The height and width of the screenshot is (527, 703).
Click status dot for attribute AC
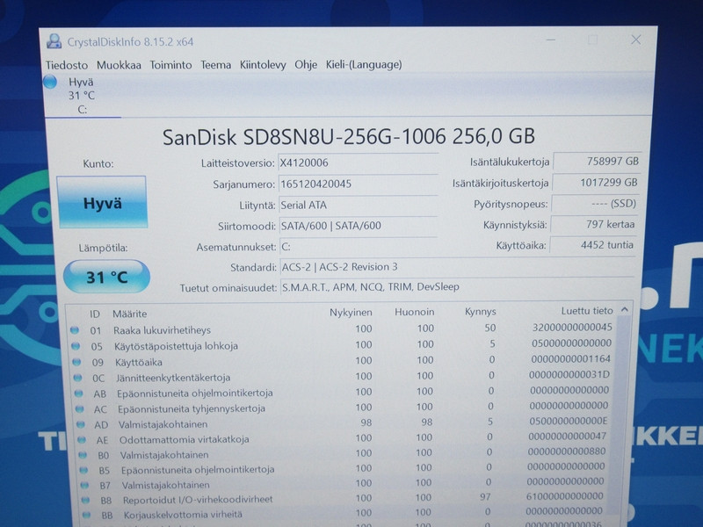pos(79,408)
